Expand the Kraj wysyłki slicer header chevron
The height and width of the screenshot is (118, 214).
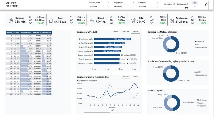click(133, 3)
